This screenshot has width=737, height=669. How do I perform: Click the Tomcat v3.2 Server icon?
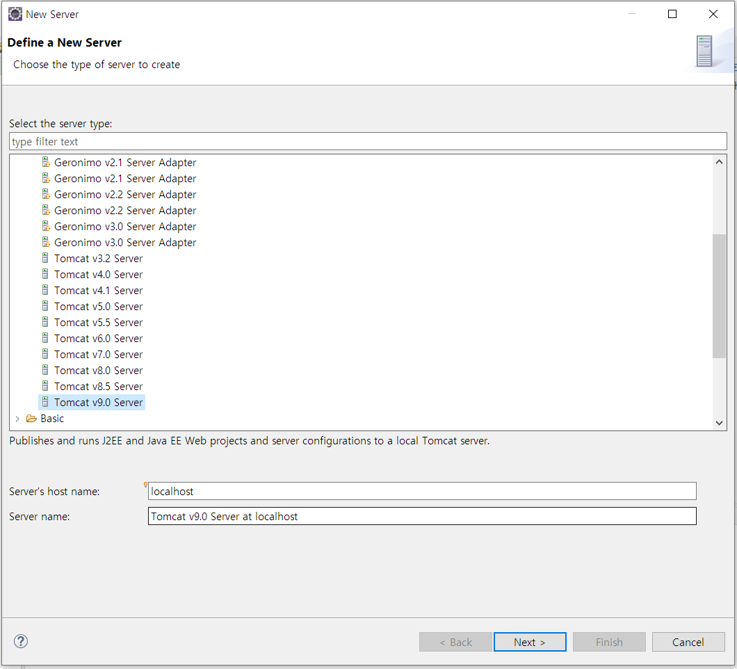(x=45, y=258)
